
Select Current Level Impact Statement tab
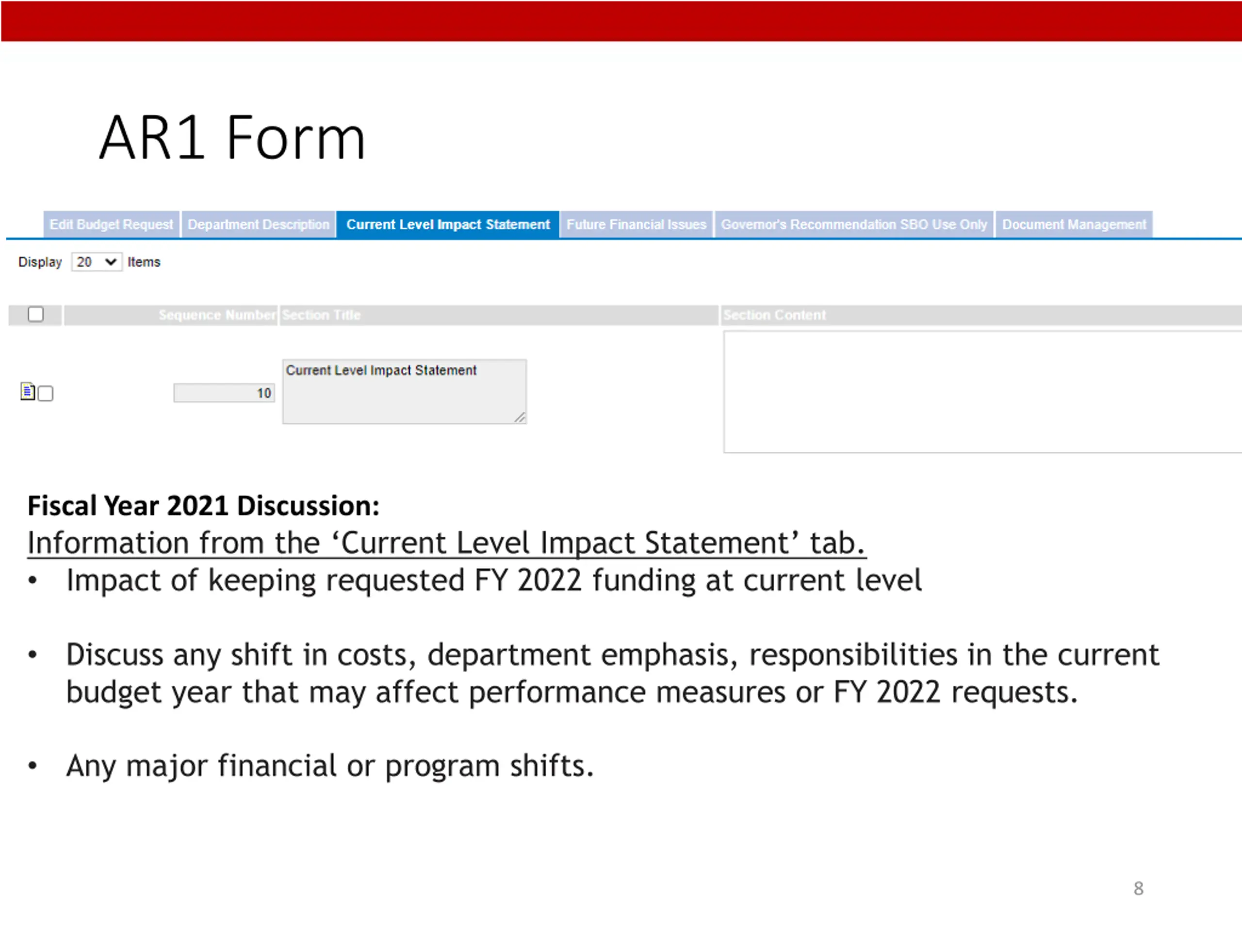click(x=447, y=225)
